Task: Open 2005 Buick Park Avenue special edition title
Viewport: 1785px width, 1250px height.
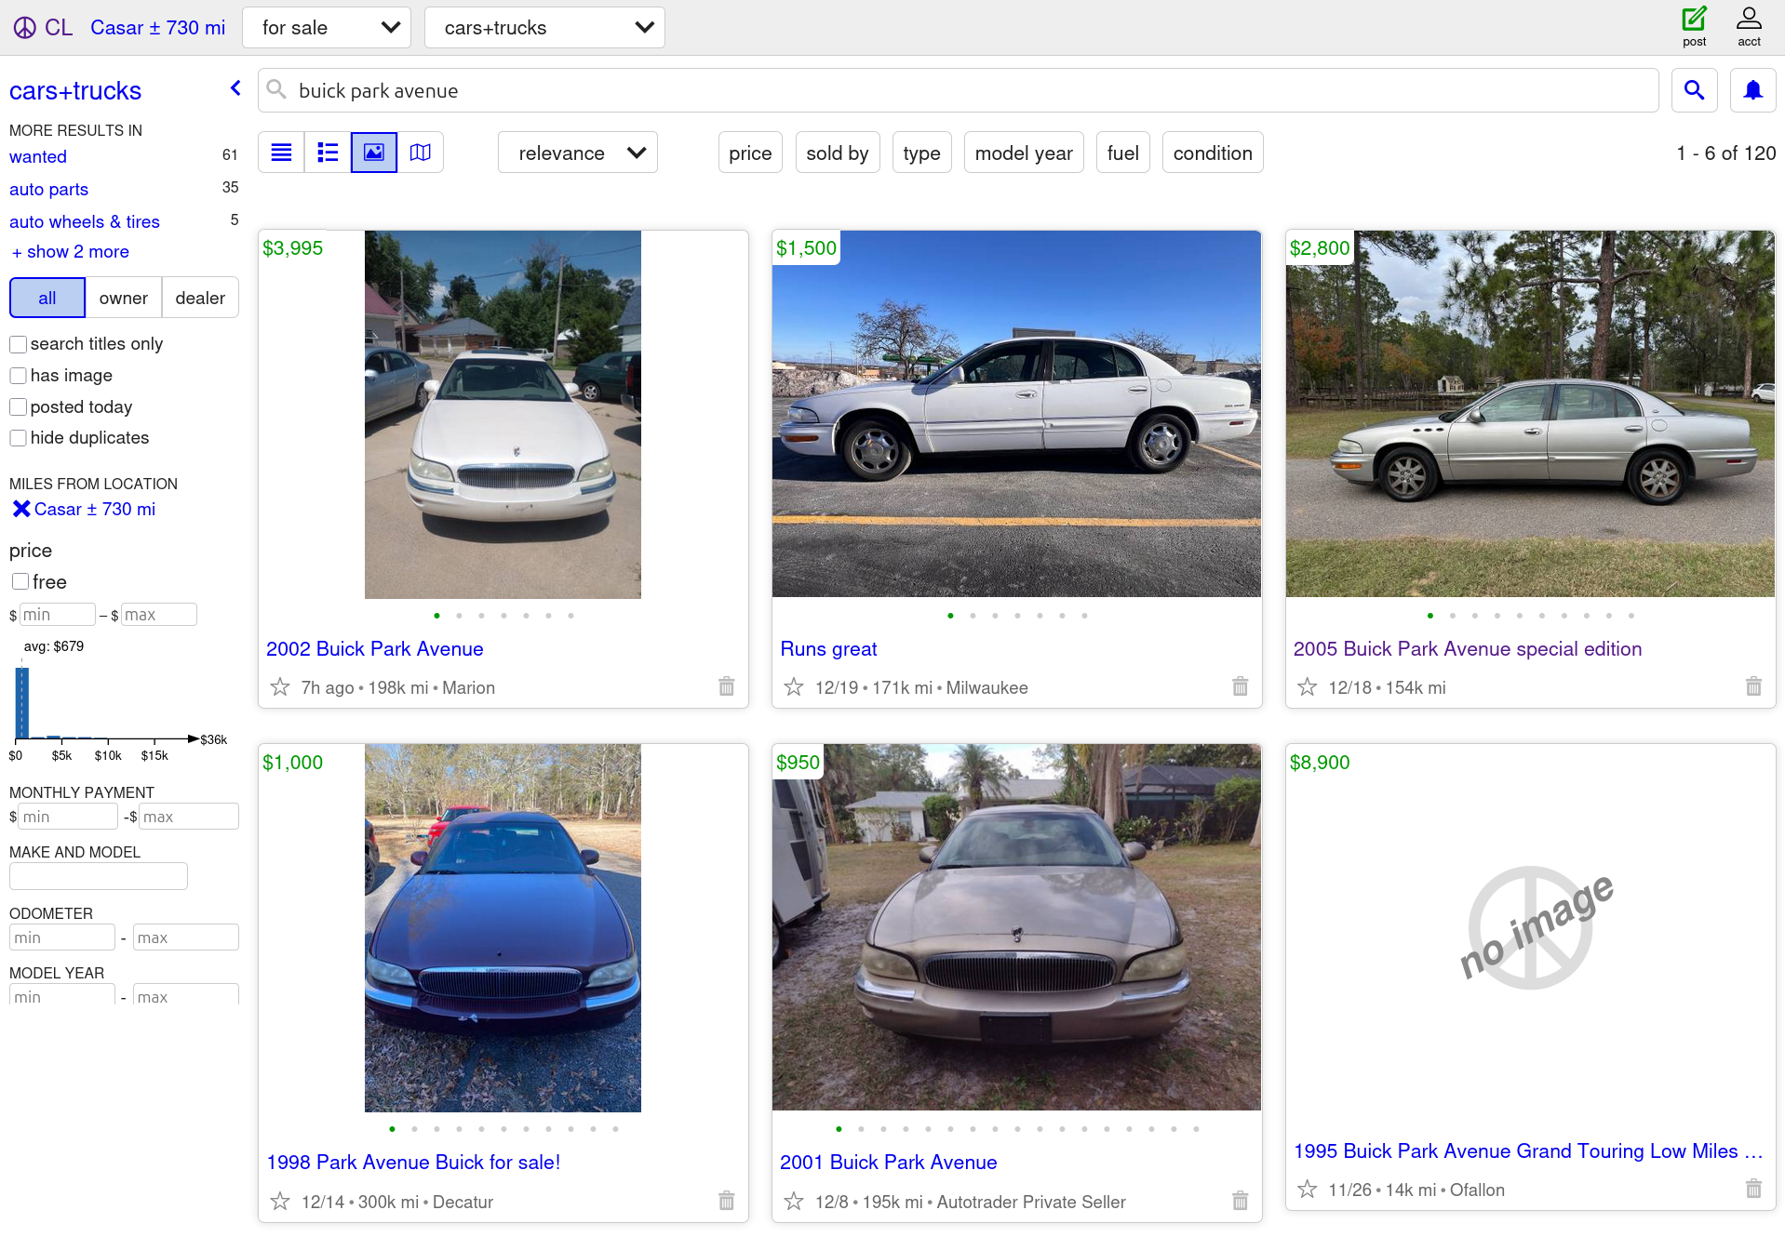Action: click(x=1468, y=649)
